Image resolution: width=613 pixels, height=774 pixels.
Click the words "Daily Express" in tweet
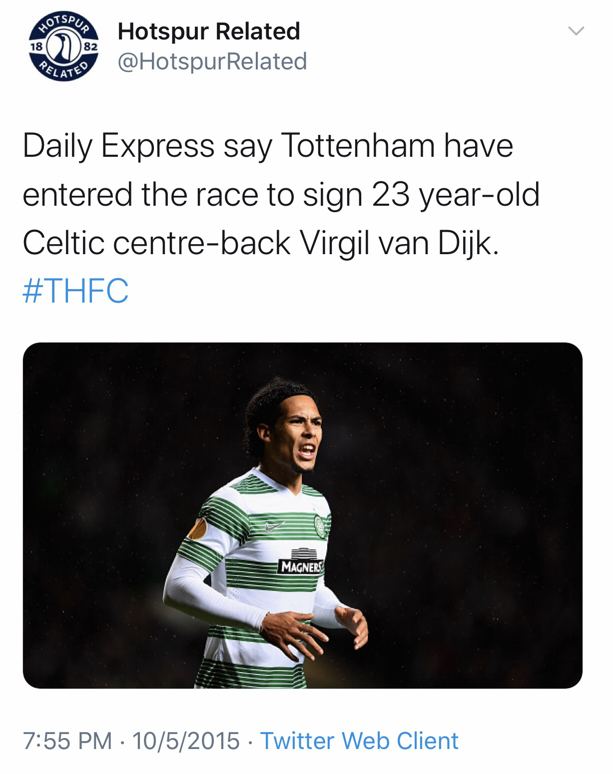click(118, 146)
